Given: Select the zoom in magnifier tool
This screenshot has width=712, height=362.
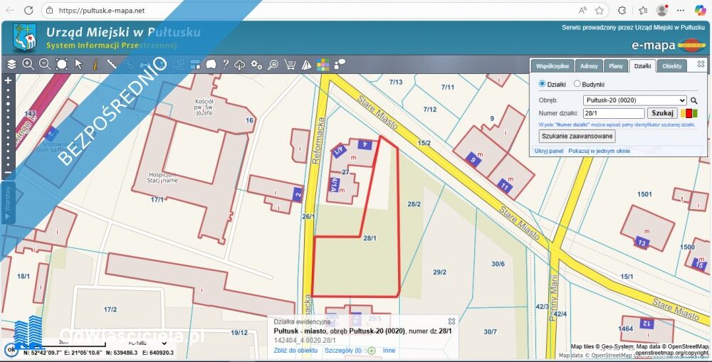Looking at the screenshot, I should coord(28,64).
